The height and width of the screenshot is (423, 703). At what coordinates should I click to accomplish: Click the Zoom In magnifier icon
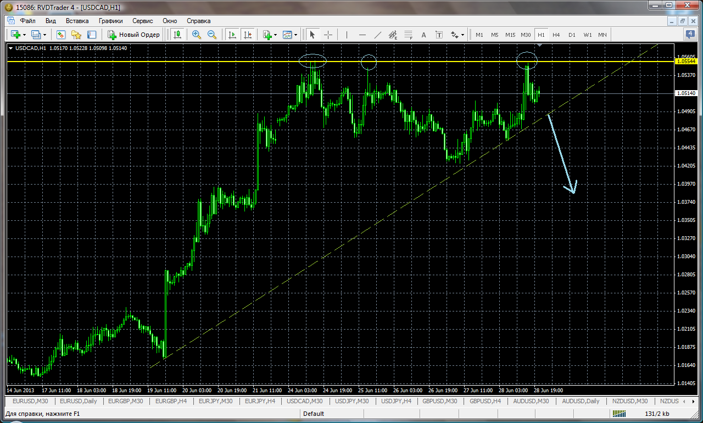196,35
